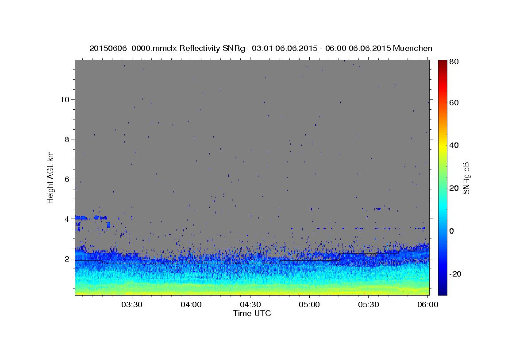Click the 04:00 time tick label
This screenshot has width=531, height=354.
[191, 304]
